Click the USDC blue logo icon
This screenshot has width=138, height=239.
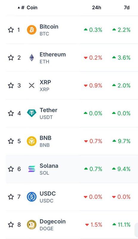click(32, 197)
